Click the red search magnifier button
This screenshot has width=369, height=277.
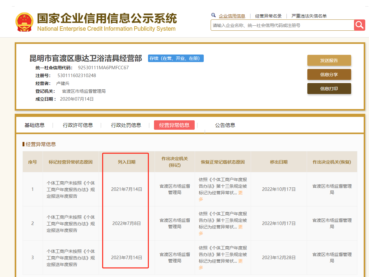[x=359, y=25]
